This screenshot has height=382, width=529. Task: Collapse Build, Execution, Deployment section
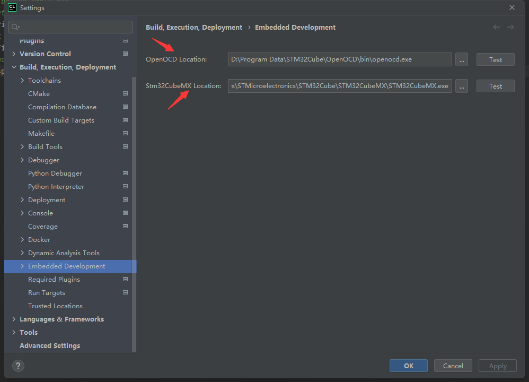click(14, 67)
